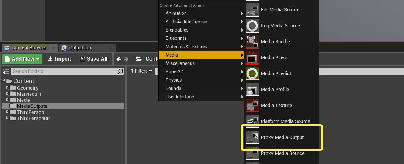Open the Materials & Textures submenu

pos(201,46)
